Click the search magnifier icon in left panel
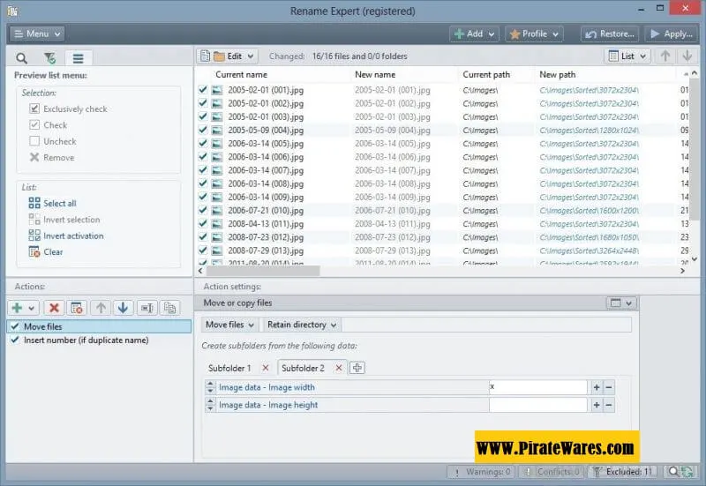This screenshot has width=706, height=486. click(x=22, y=58)
